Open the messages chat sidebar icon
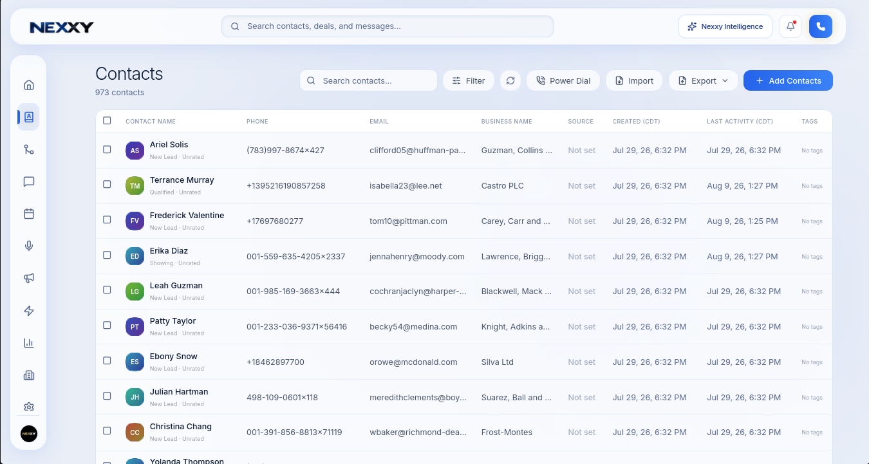Image resolution: width=869 pixels, height=464 pixels. coord(28,181)
